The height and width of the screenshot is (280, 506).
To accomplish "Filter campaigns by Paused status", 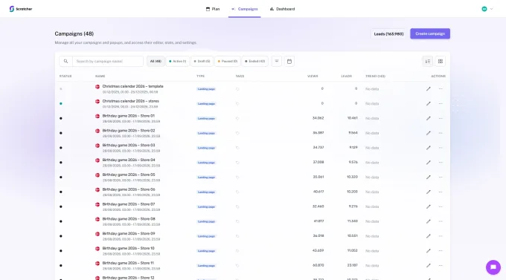I will tap(227, 61).
